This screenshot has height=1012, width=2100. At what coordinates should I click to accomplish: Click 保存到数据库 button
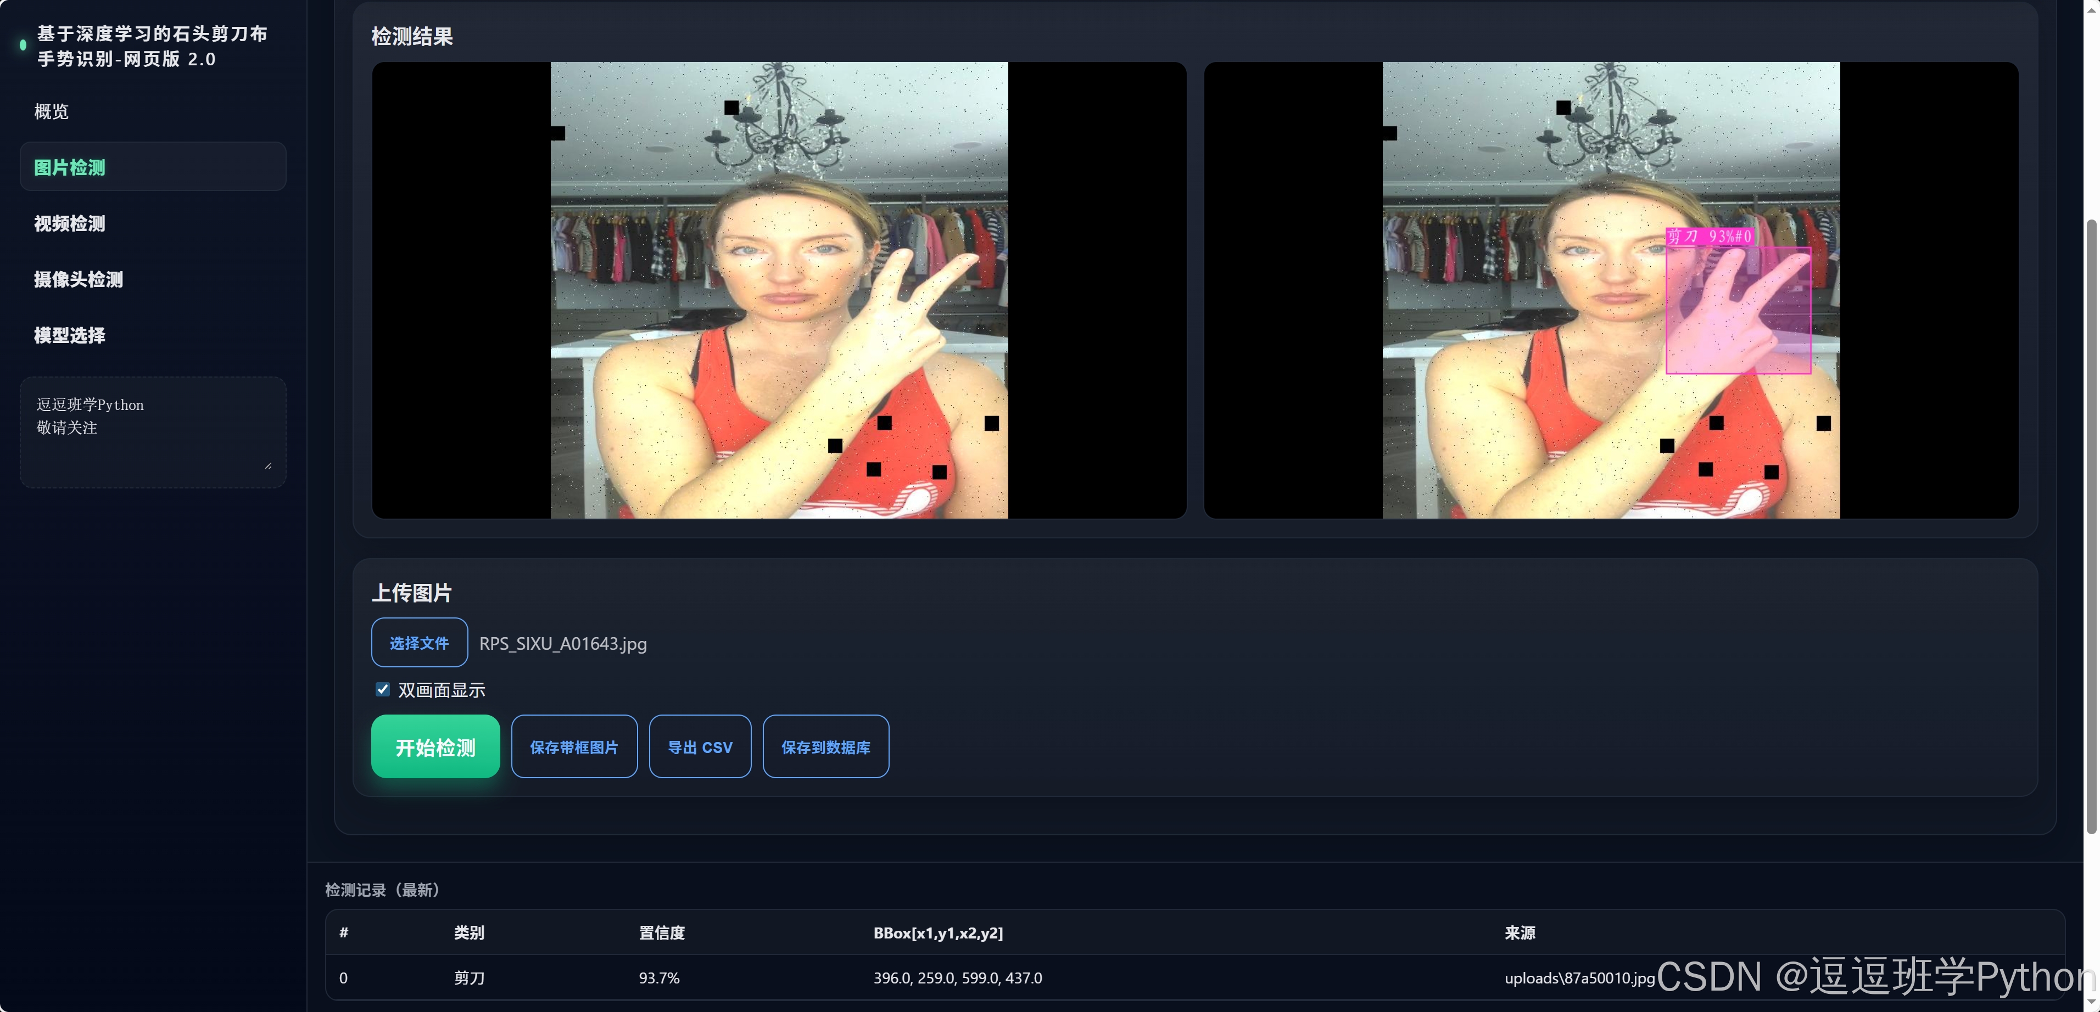[x=825, y=746]
